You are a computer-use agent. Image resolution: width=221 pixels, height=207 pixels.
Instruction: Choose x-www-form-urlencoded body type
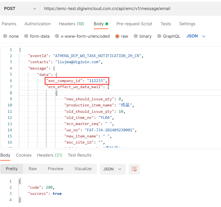pos(82,36)
